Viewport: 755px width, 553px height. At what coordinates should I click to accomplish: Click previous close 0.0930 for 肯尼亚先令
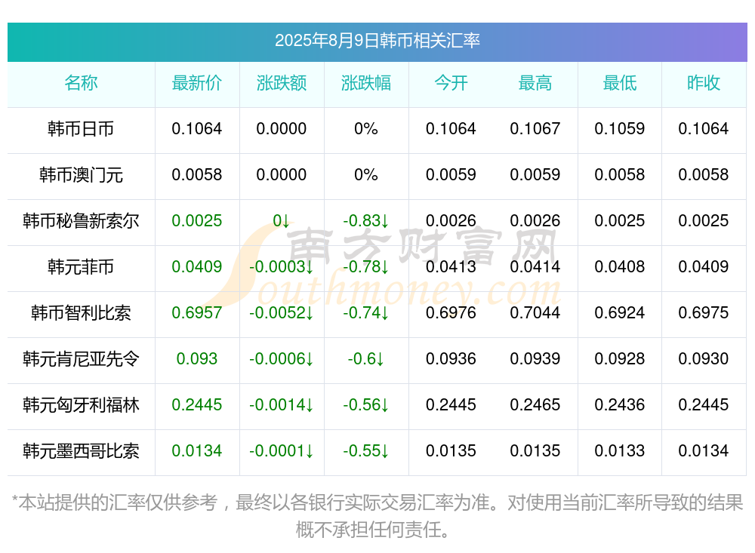pyautogui.click(x=704, y=359)
